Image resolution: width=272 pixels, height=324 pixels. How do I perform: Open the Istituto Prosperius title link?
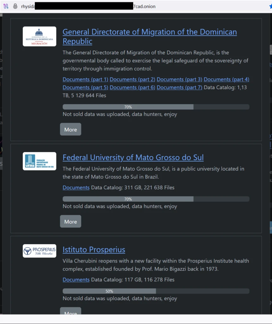pyautogui.click(x=94, y=250)
